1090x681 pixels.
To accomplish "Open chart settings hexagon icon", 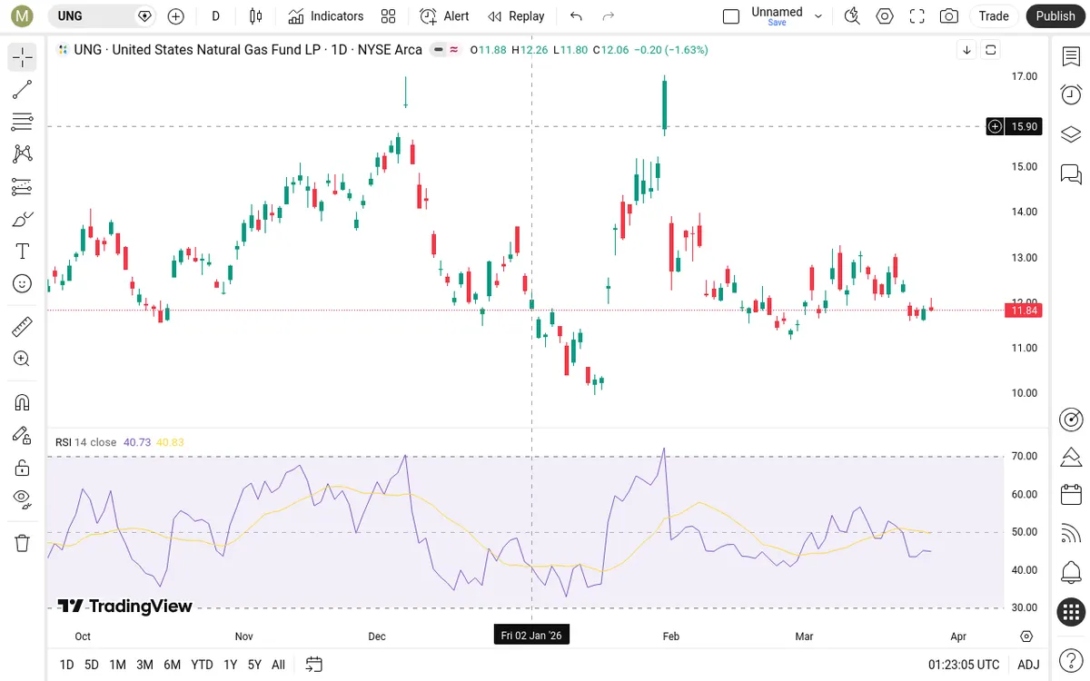I will coord(885,16).
